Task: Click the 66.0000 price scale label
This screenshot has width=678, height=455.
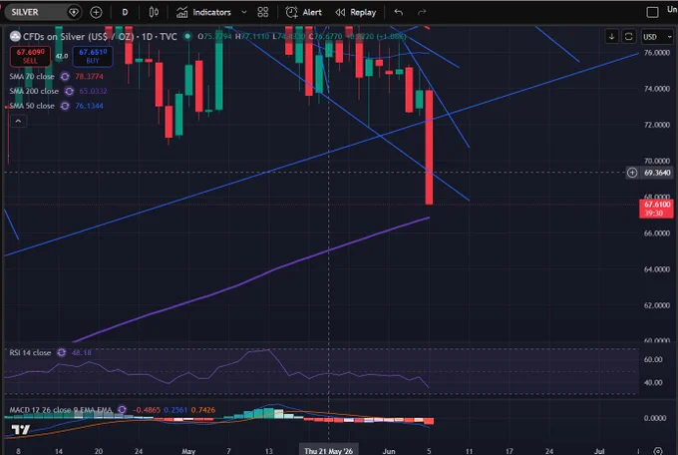Action: pos(657,233)
